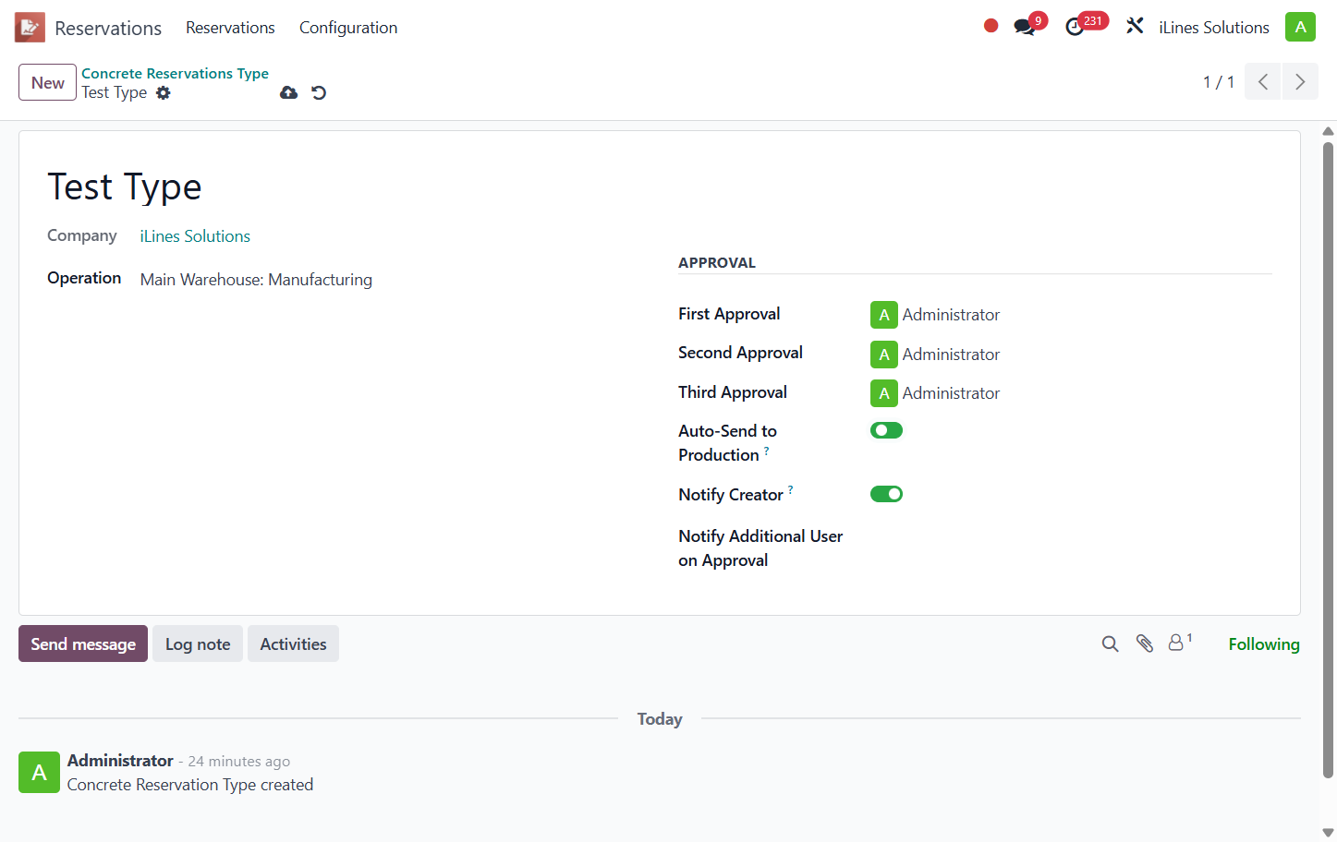
Task: Follow the Concrete Reservations Type breadcrumb
Action: pos(175,73)
